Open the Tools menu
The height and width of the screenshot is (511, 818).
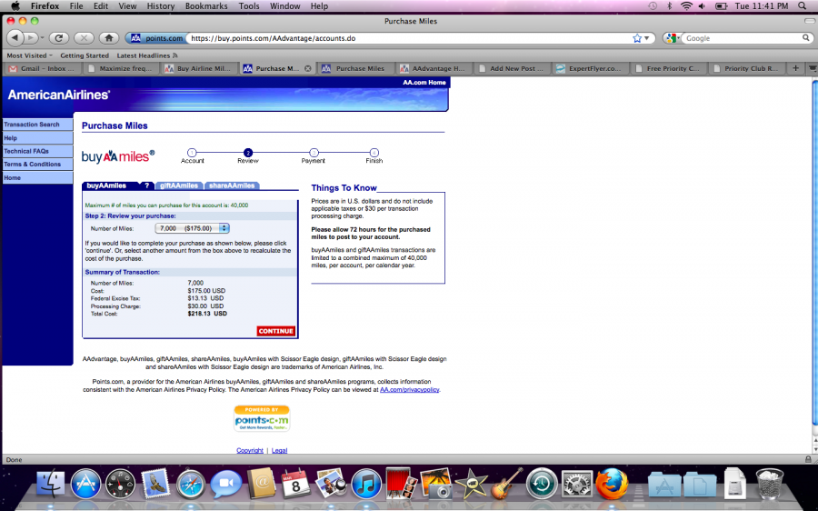point(249,6)
